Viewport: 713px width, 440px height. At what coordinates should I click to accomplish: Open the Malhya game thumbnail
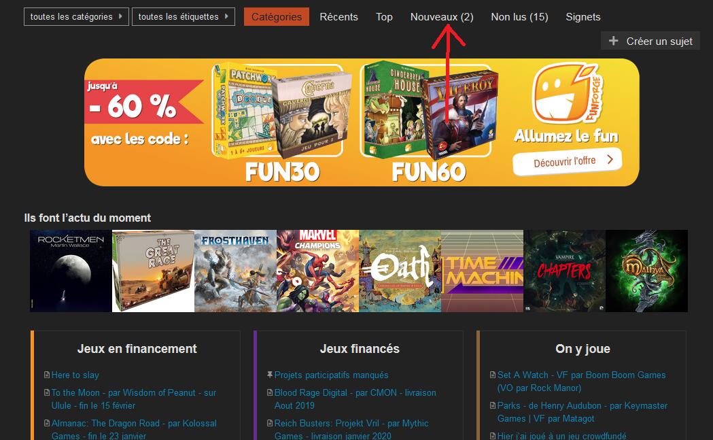[647, 271]
